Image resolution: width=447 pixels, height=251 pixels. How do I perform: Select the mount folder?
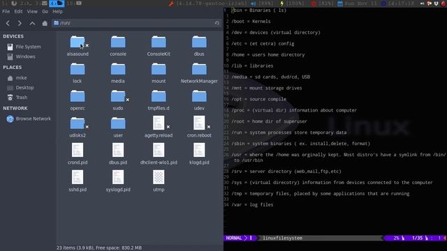(159, 73)
